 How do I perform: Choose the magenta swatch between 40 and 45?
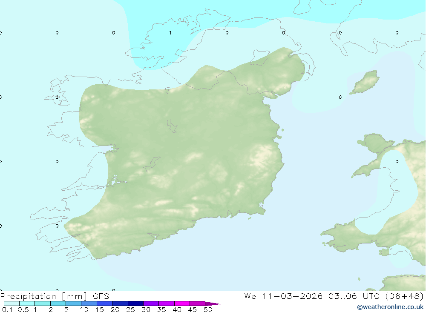pos(182,303)
